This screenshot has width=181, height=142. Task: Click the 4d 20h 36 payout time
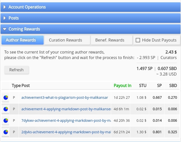122,120
